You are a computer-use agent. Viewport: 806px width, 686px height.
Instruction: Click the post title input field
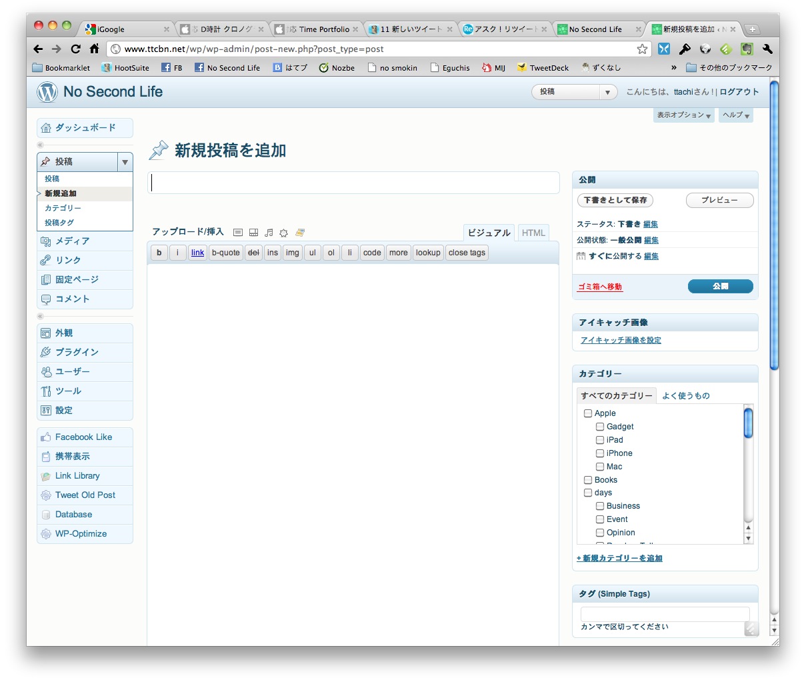(353, 183)
